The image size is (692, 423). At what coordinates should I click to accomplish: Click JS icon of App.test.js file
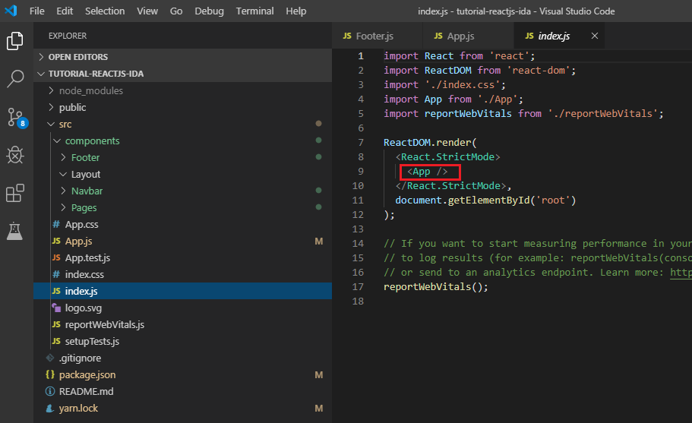click(56, 257)
